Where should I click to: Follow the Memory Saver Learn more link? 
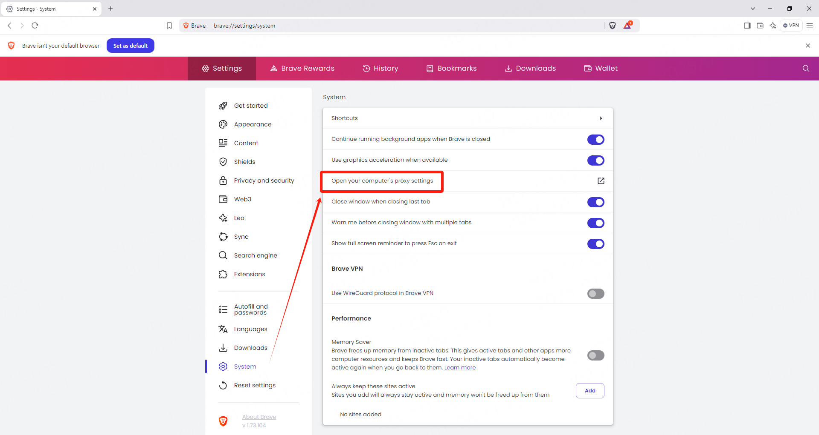click(x=460, y=368)
